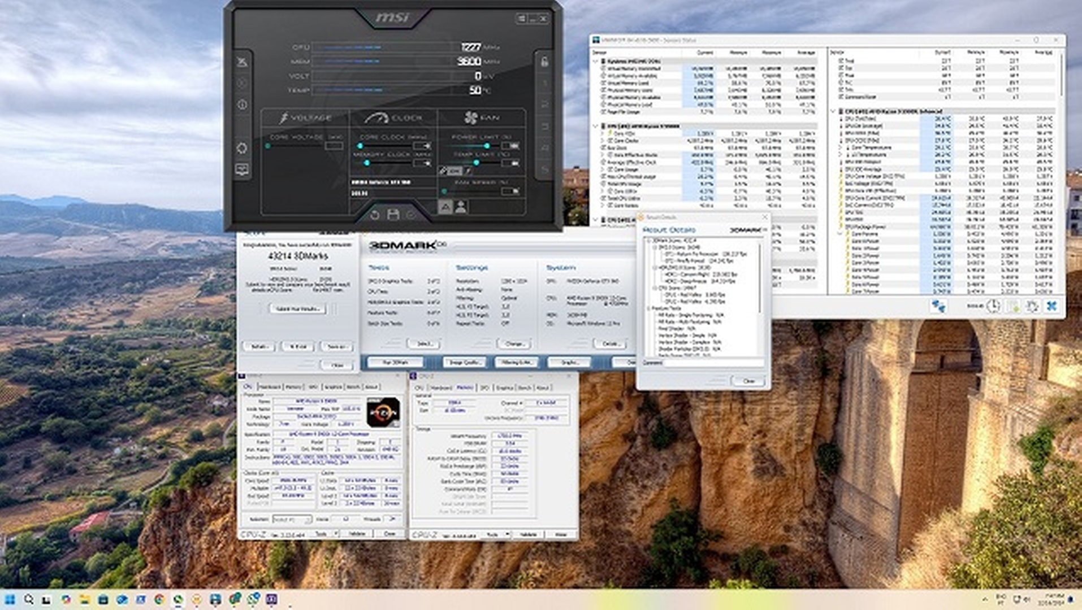Click Power Limit slider handle in Afterburner

(x=487, y=146)
